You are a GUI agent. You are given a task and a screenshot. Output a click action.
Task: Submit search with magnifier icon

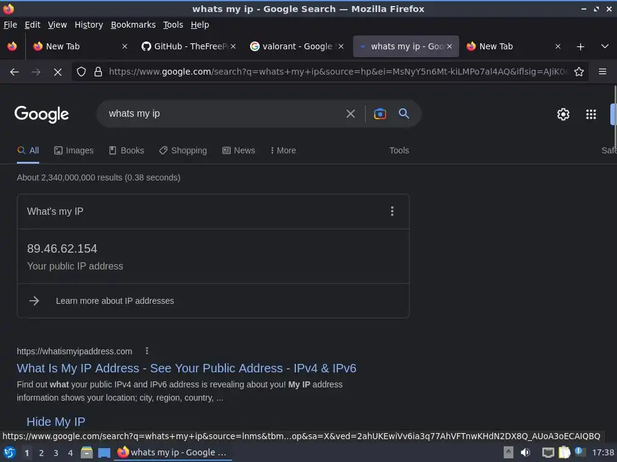coord(404,114)
